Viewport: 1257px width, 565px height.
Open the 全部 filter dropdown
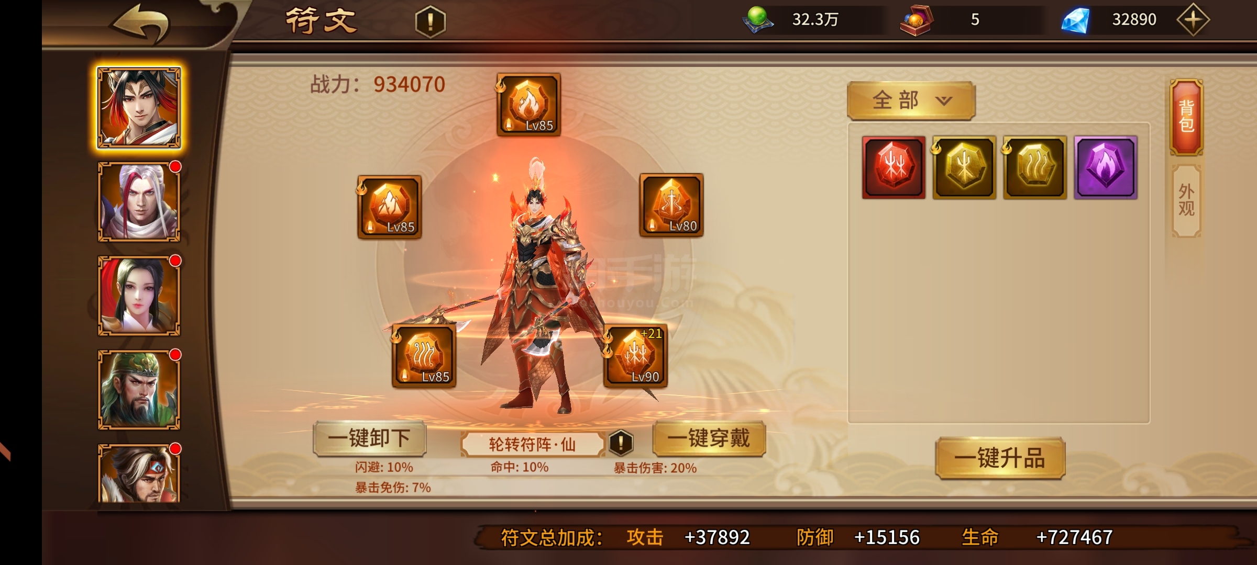point(911,100)
